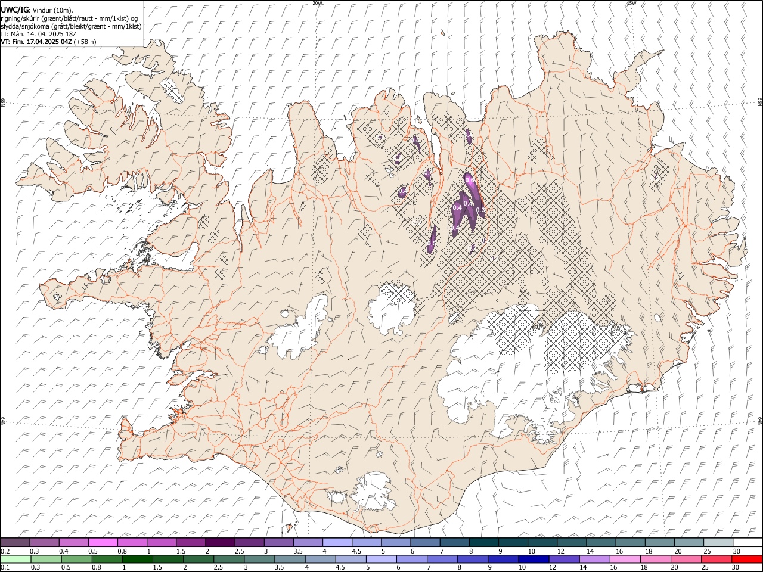Click the pale green 0.1 swatch in lower legend
763x572 pixels.
click(15, 559)
